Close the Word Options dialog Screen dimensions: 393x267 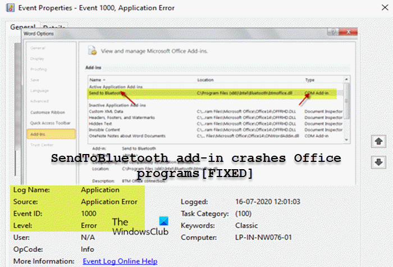tap(348, 32)
